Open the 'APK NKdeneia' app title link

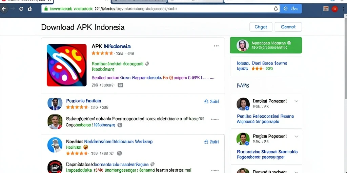(x=111, y=46)
